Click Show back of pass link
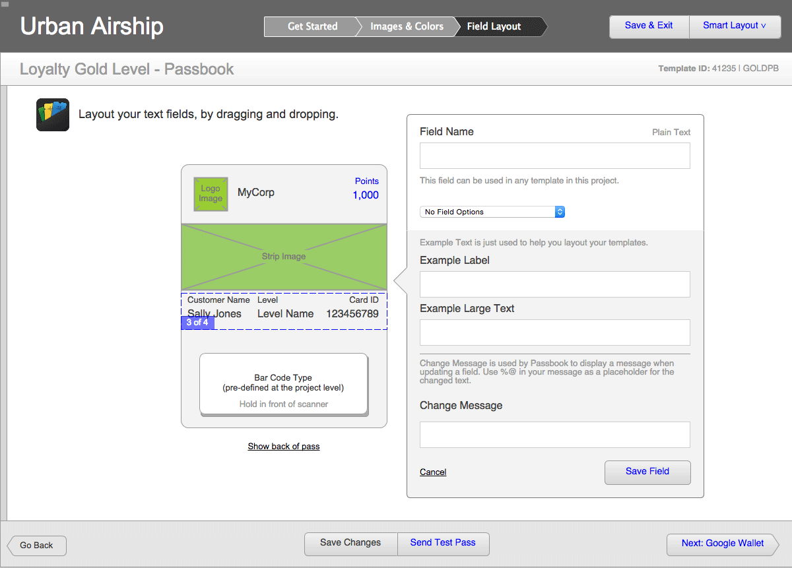The image size is (792, 568). coord(284,447)
